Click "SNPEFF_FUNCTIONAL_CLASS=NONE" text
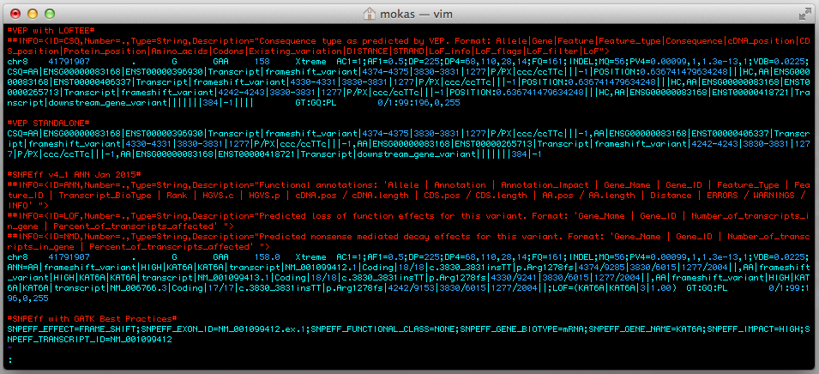Screen dimensions: 819x374 tap(382, 329)
